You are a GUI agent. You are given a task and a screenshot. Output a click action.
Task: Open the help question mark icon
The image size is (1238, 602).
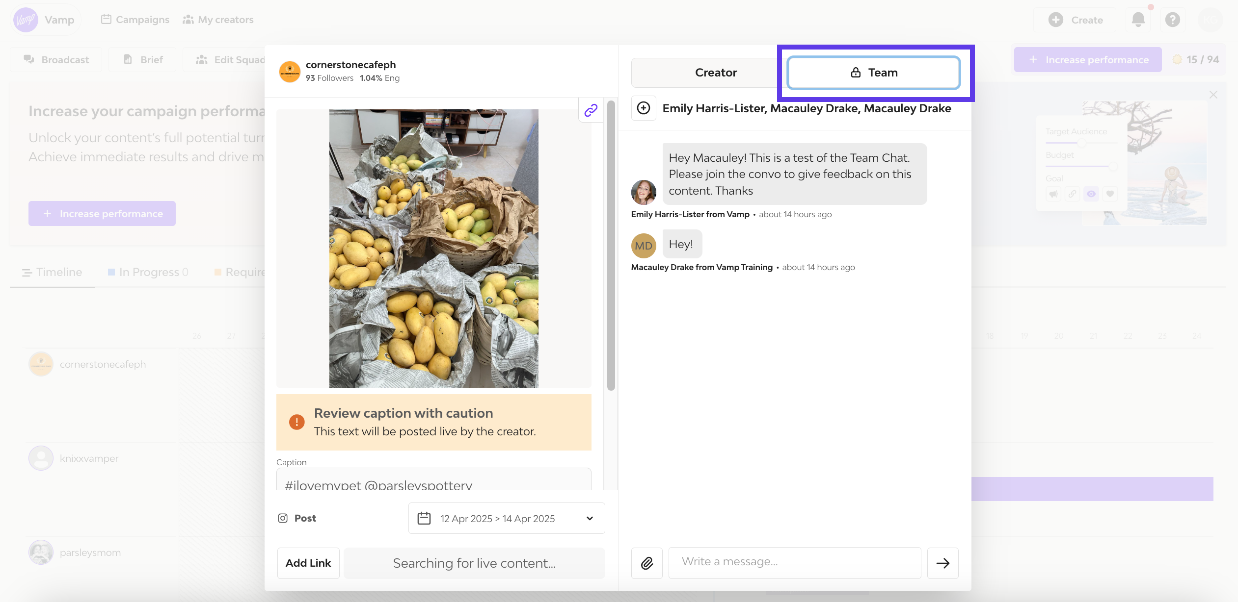(x=1172, y=20)
